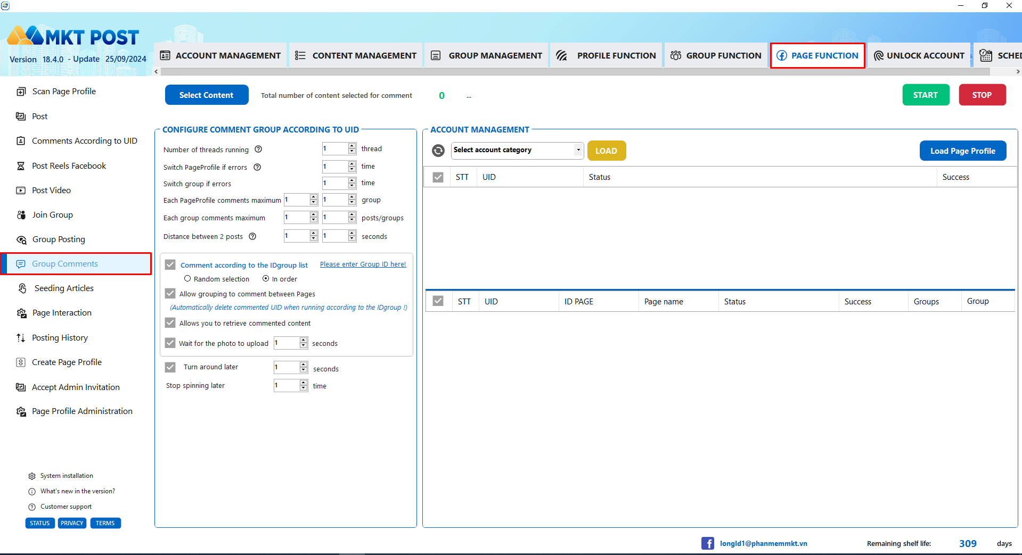Open the Group Function tab
Viewport: 1022px width, 555px height.
tap(716, 55)
